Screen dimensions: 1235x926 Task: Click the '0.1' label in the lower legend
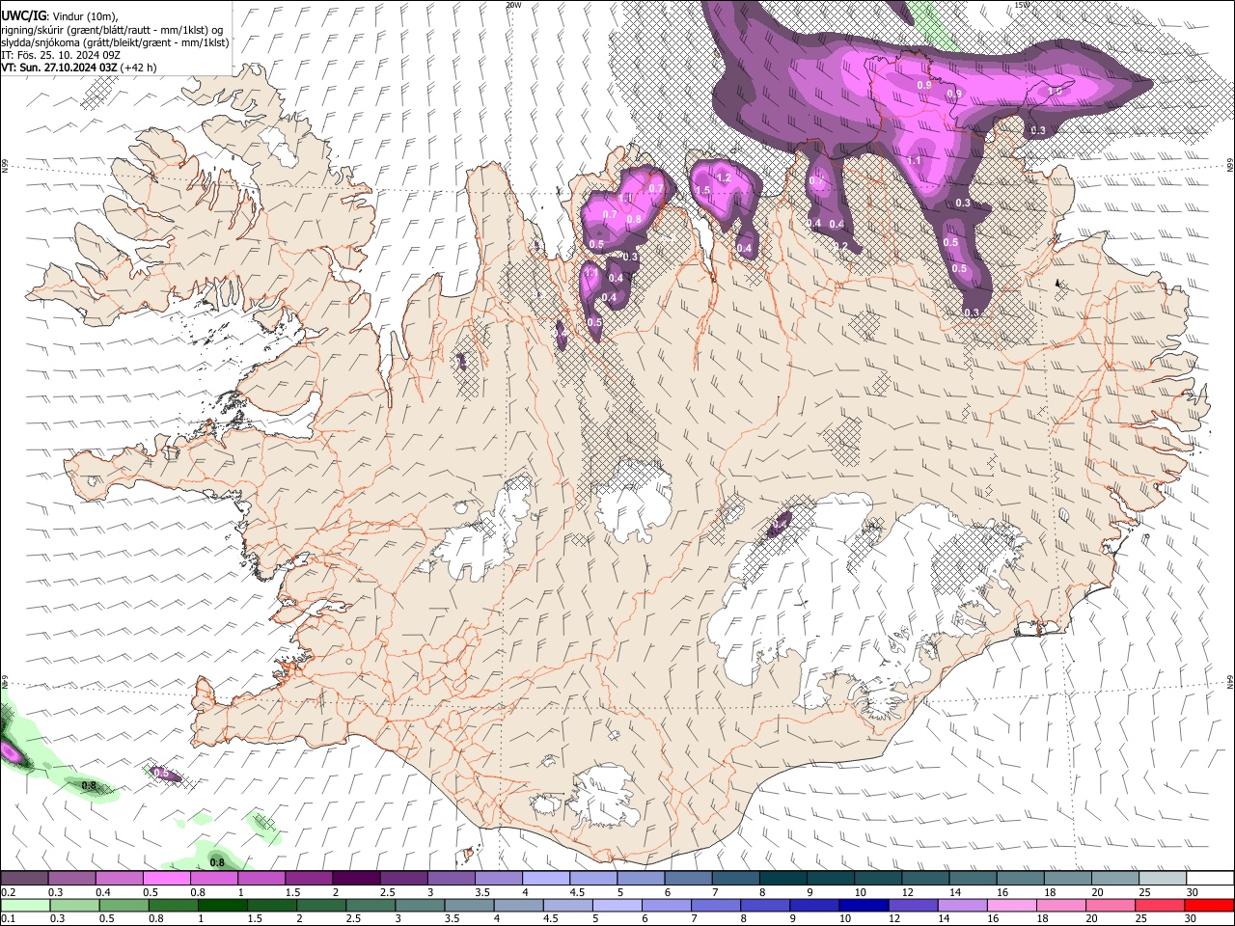(7, 919)
